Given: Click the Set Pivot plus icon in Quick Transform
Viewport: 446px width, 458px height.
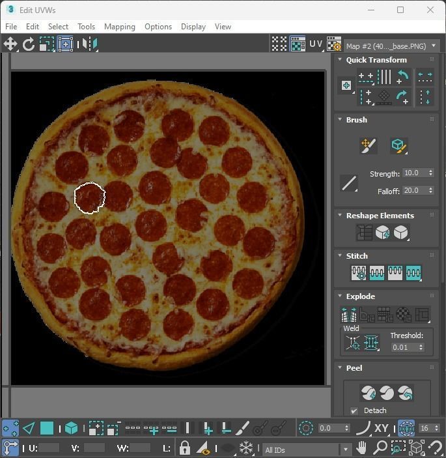Looking at the screenshot, I should click(x=346, y=85).
